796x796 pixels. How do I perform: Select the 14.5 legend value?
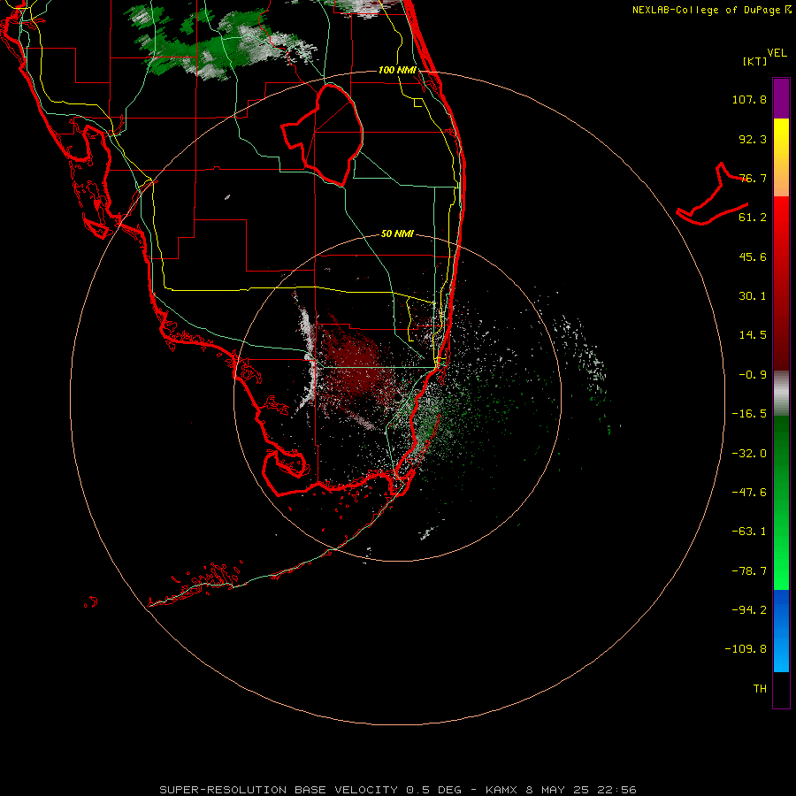pyautogui.click(x=753, y=335)
